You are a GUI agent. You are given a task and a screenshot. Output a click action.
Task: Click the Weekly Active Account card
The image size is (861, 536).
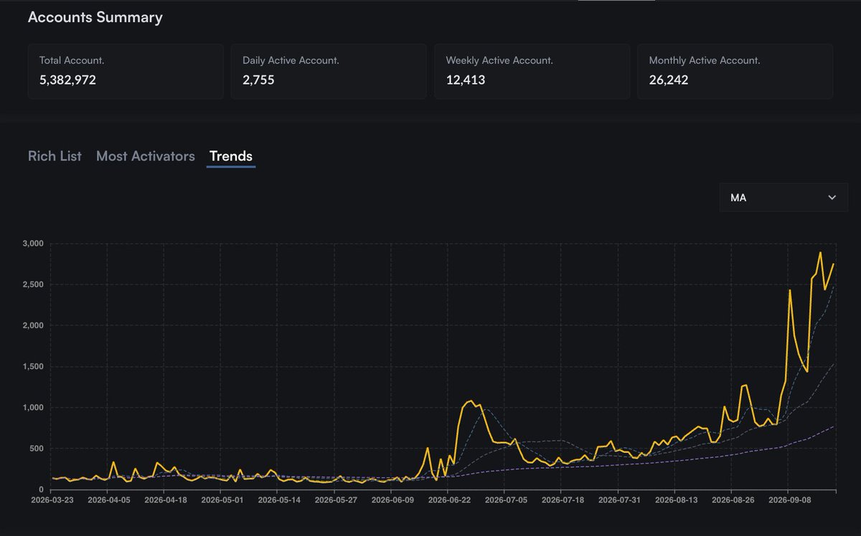pos(532,71)
